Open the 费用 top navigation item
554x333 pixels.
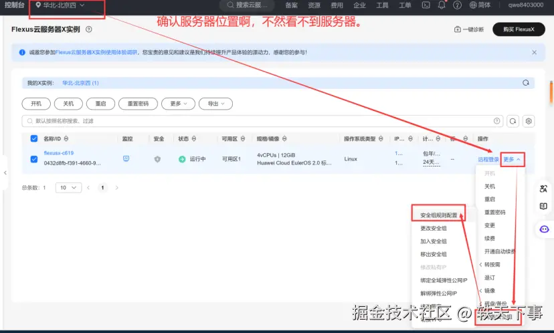tap(337, 5)
